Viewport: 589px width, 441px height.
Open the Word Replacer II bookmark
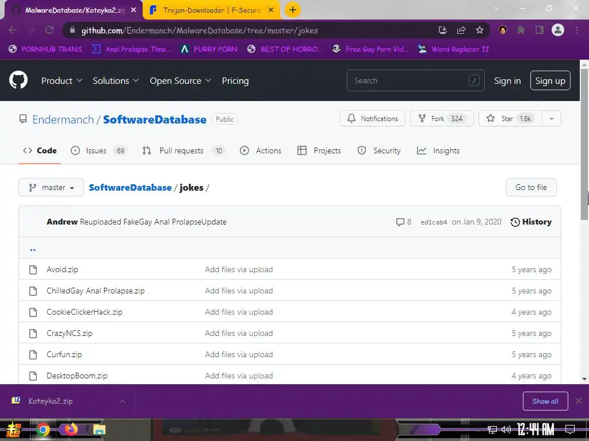(x=453, y=49)
